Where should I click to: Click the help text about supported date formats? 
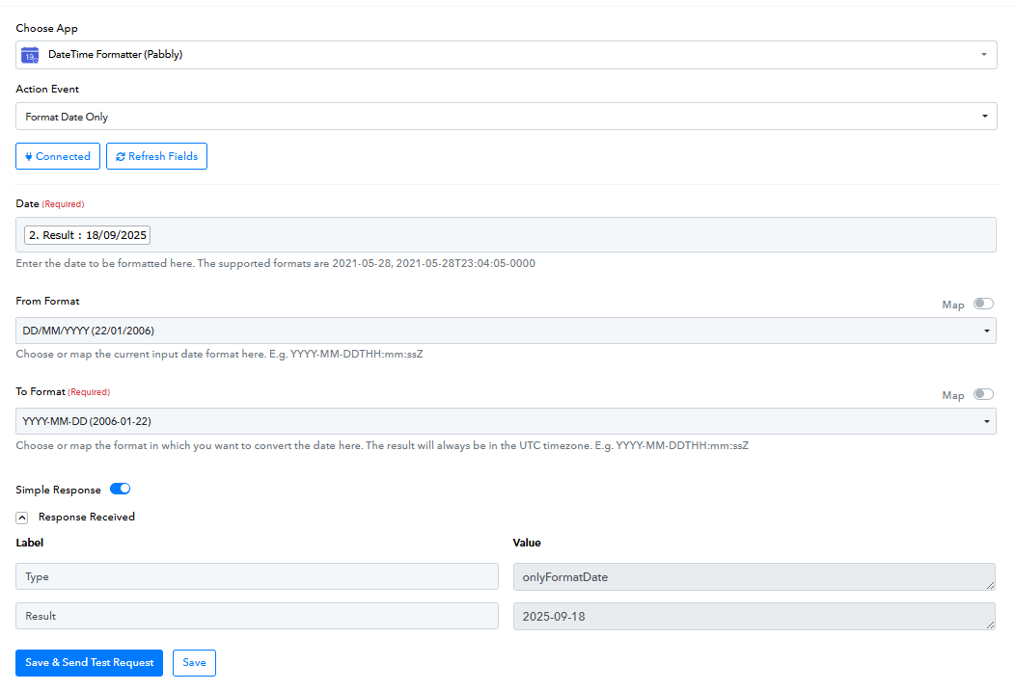pyautogui.click(x=276, y=264)
